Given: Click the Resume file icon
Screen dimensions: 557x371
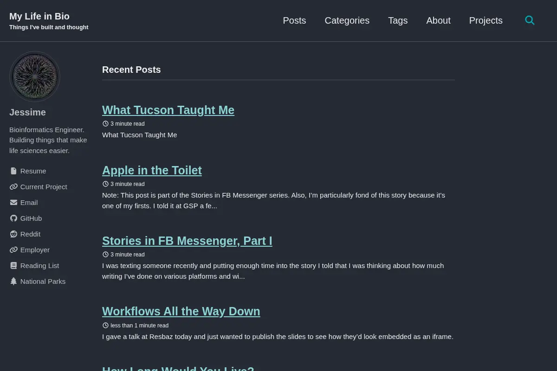Looking at the screenshot, I should 13,171.
